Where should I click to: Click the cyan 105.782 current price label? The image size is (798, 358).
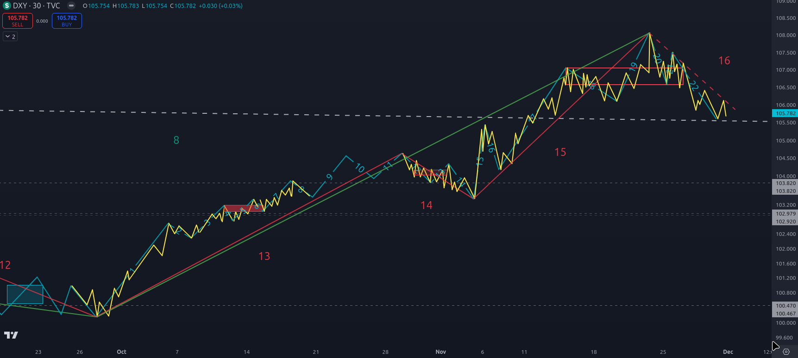tap(785, 113)
